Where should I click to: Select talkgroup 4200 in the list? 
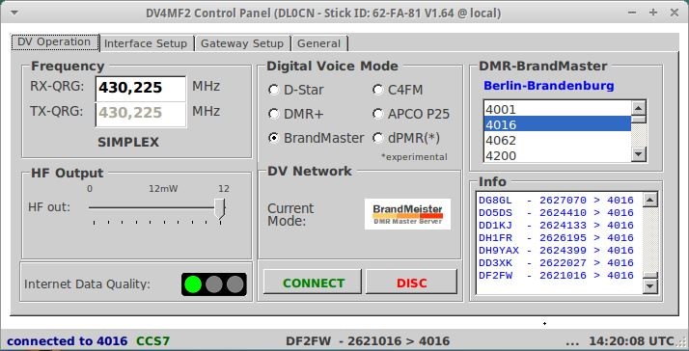click(x=557, y=155)
